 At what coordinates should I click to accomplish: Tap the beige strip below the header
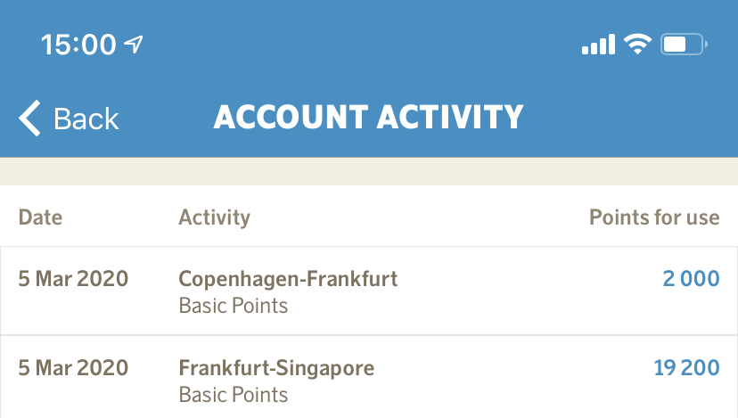[369, 171]
